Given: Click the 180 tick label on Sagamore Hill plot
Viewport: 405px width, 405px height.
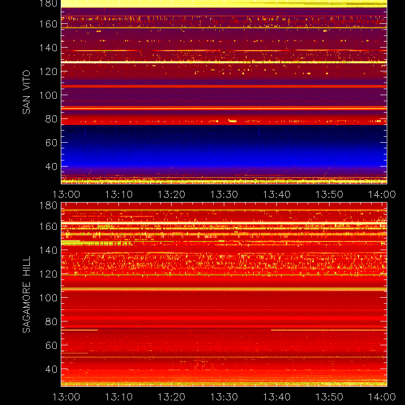Looking at the screenshot, I should click(48, 206).
